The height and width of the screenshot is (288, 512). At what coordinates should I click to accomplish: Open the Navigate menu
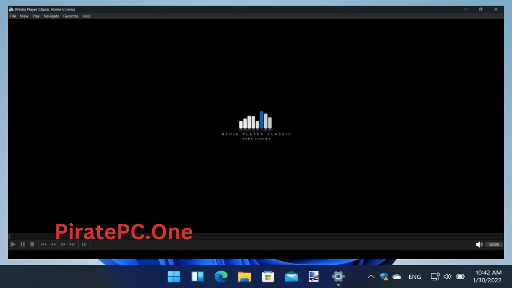click(x=51, y=16)
